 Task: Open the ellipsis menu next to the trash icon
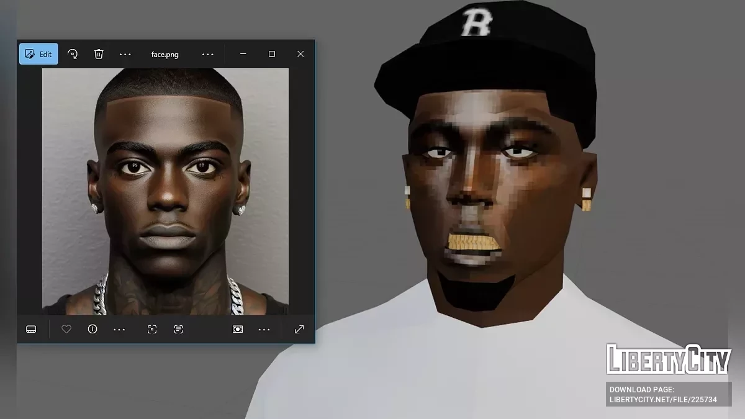pos(125,54)
